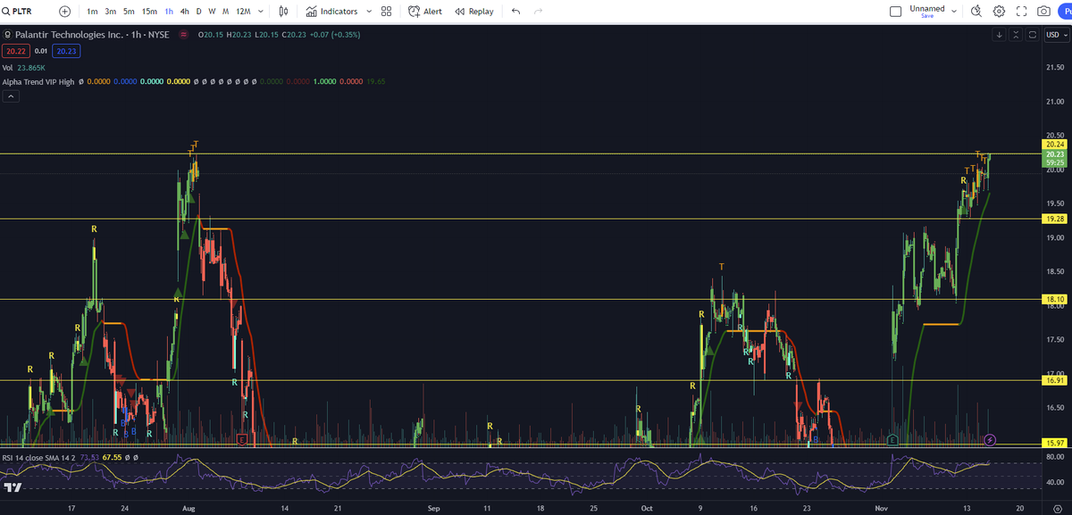The width and height of the screenshot is (1072, 515).
Task: Click the red earnings E marker in August
Action: [242, 440]
